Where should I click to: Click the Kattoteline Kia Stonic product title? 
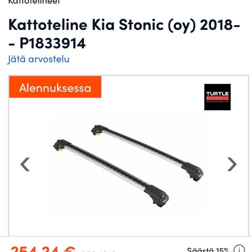tap(124, 34)
